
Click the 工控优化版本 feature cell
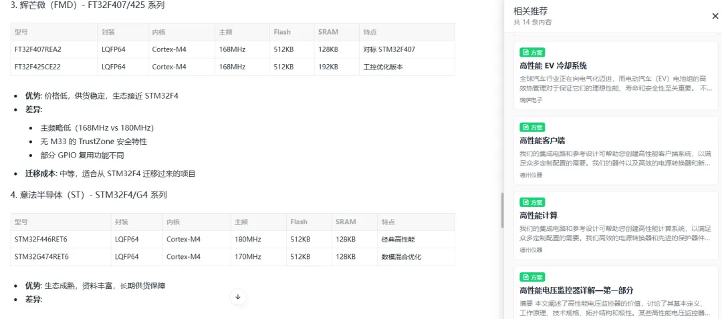click(407, 67)
